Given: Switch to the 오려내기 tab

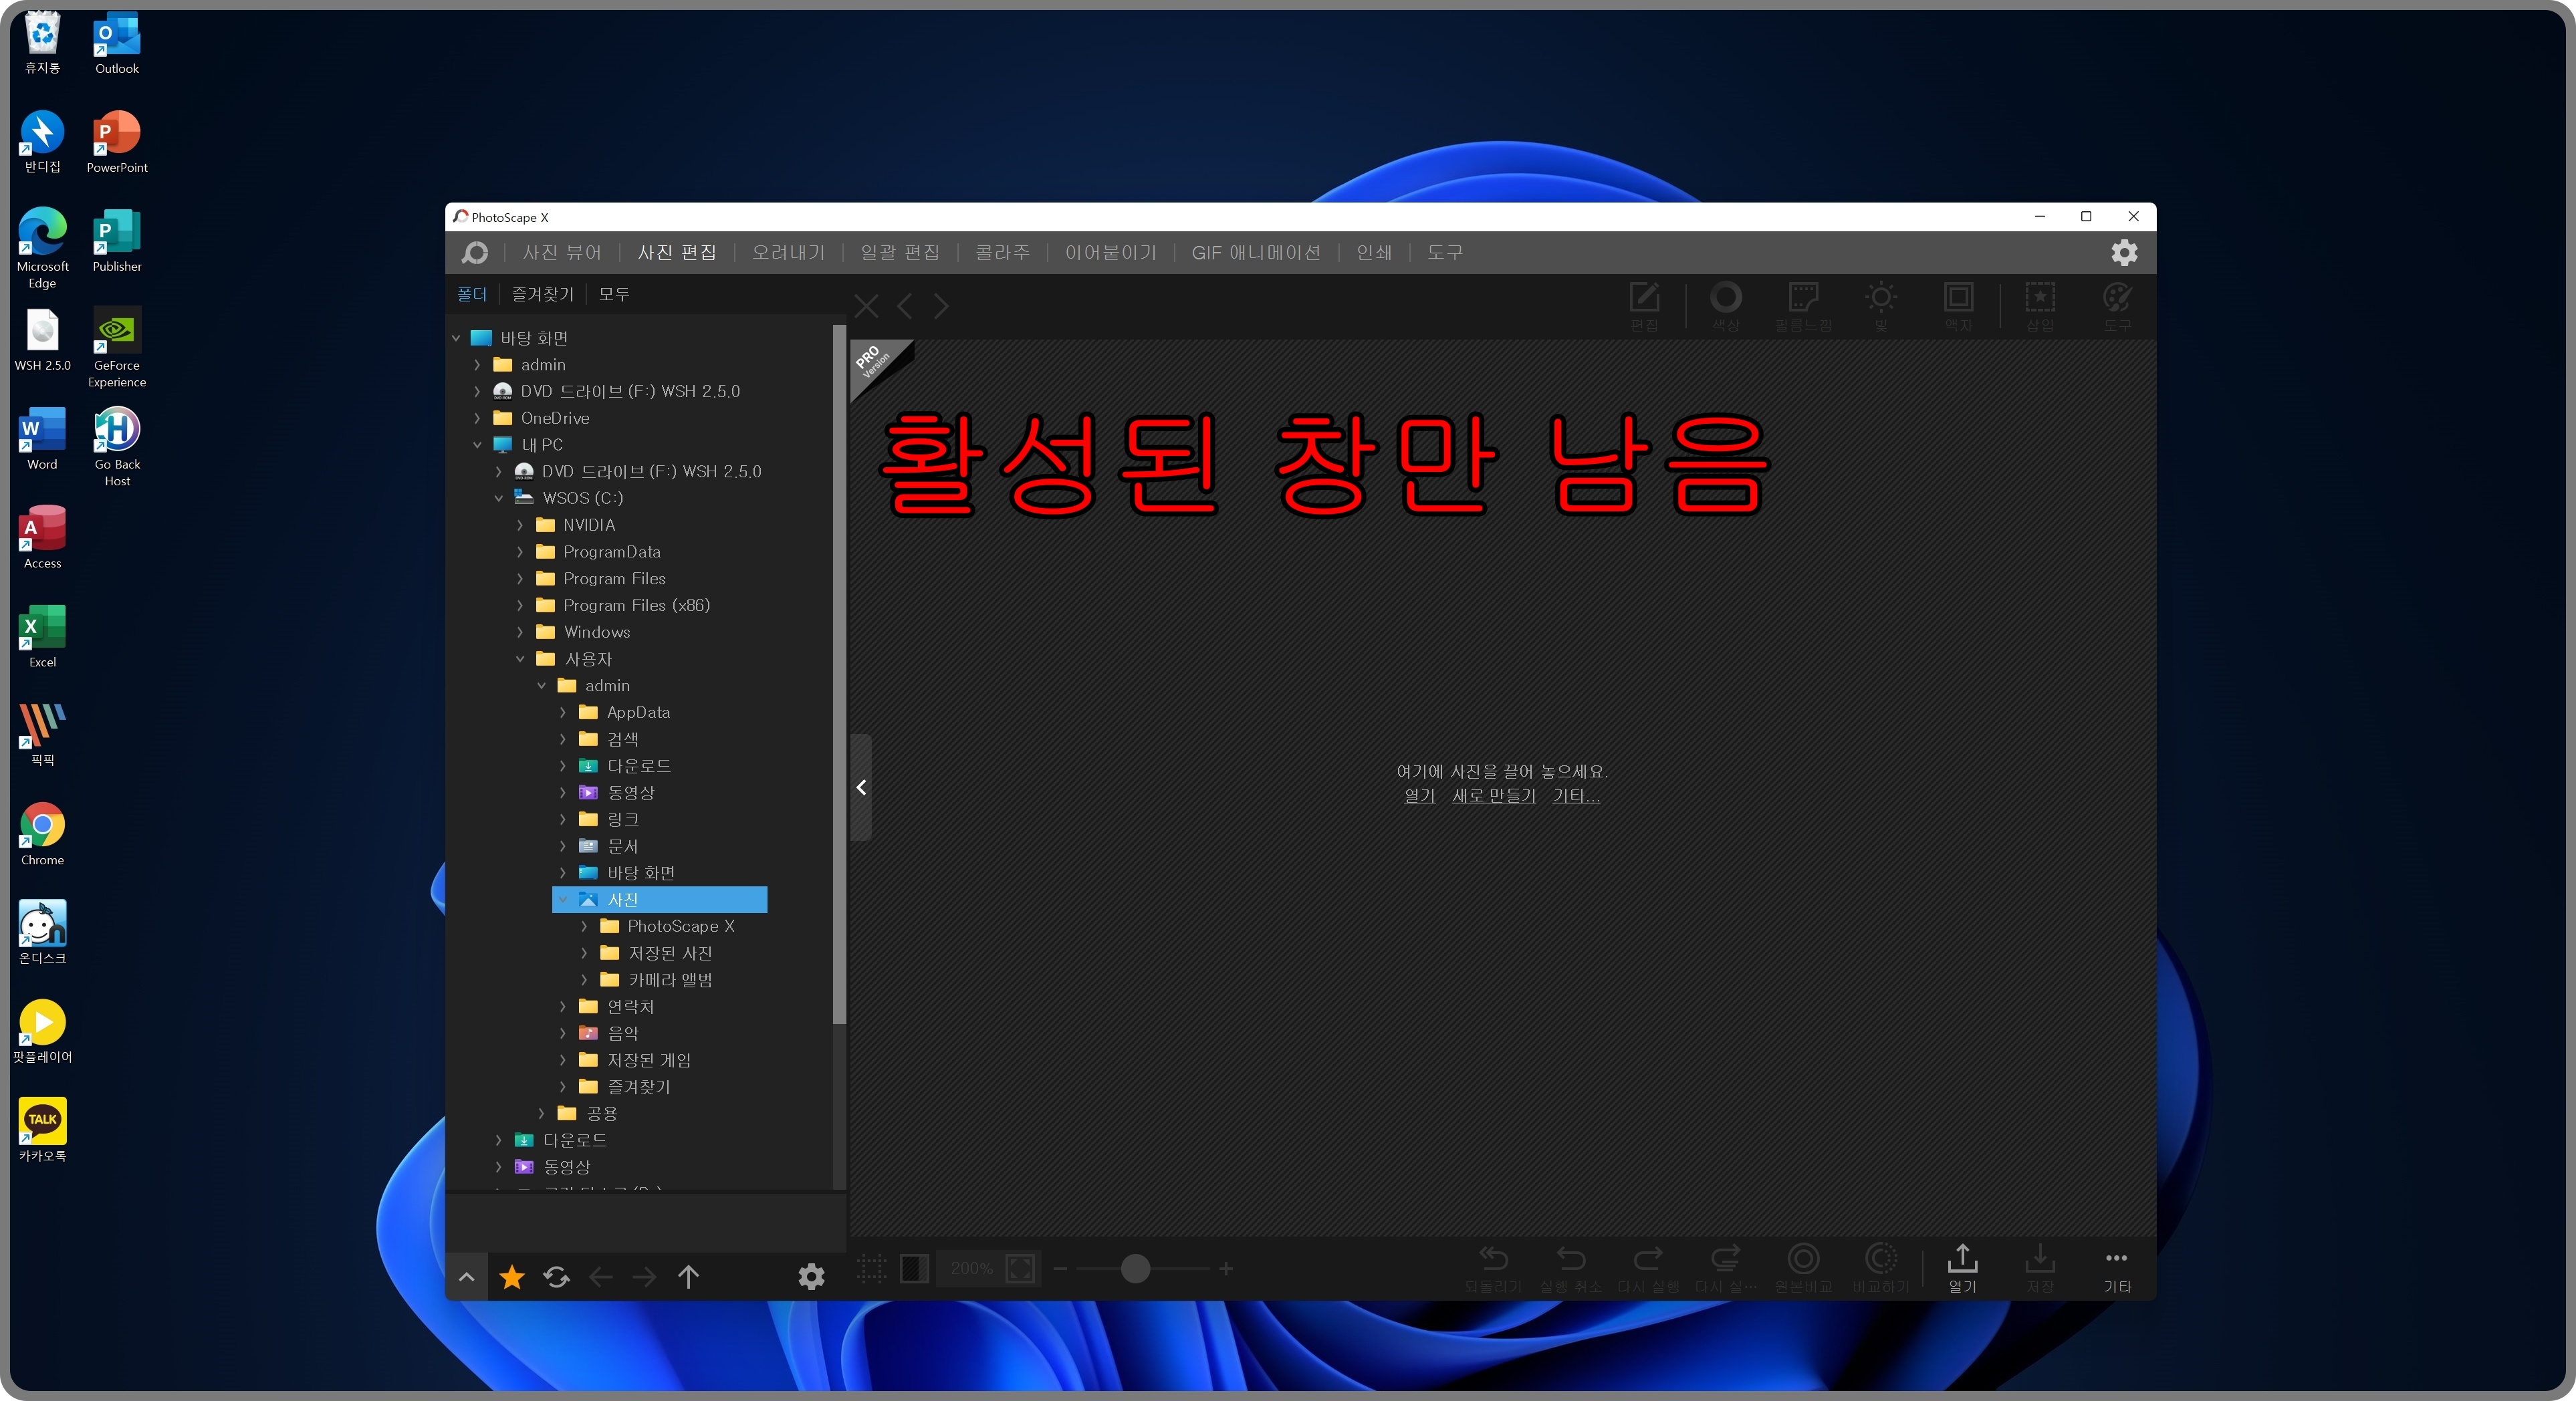Looking at the screenshot, I should (x=788, y=252).
